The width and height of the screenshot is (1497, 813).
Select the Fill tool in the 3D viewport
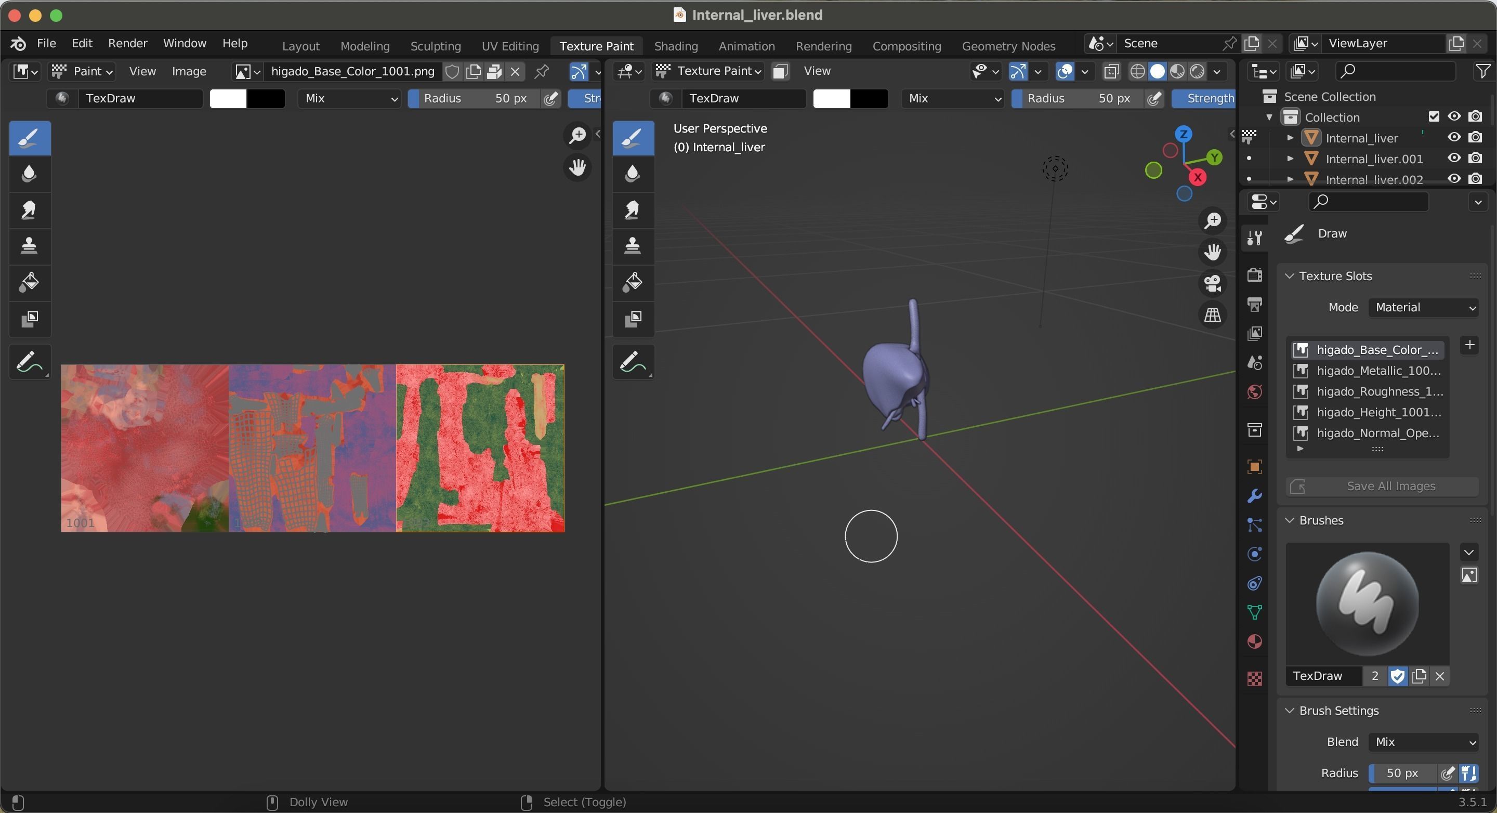[633, 282]
